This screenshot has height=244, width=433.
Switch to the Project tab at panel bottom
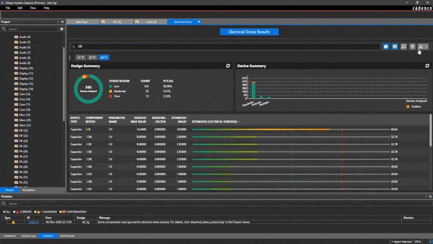click(x=9, y=190)
